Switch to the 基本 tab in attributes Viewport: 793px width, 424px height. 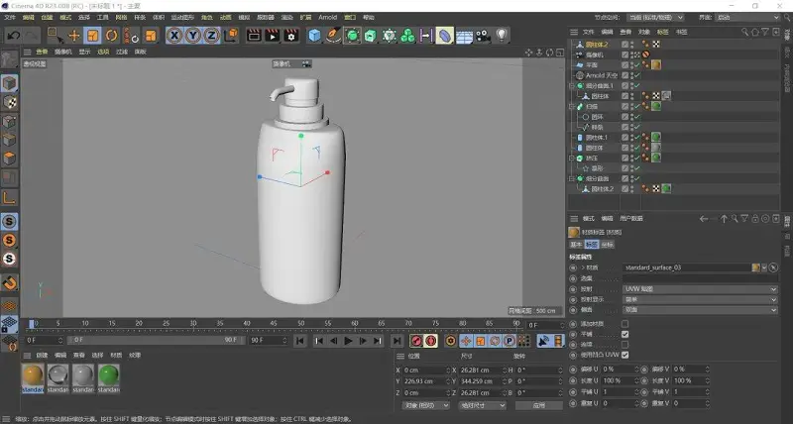click(x=576, y=245)
